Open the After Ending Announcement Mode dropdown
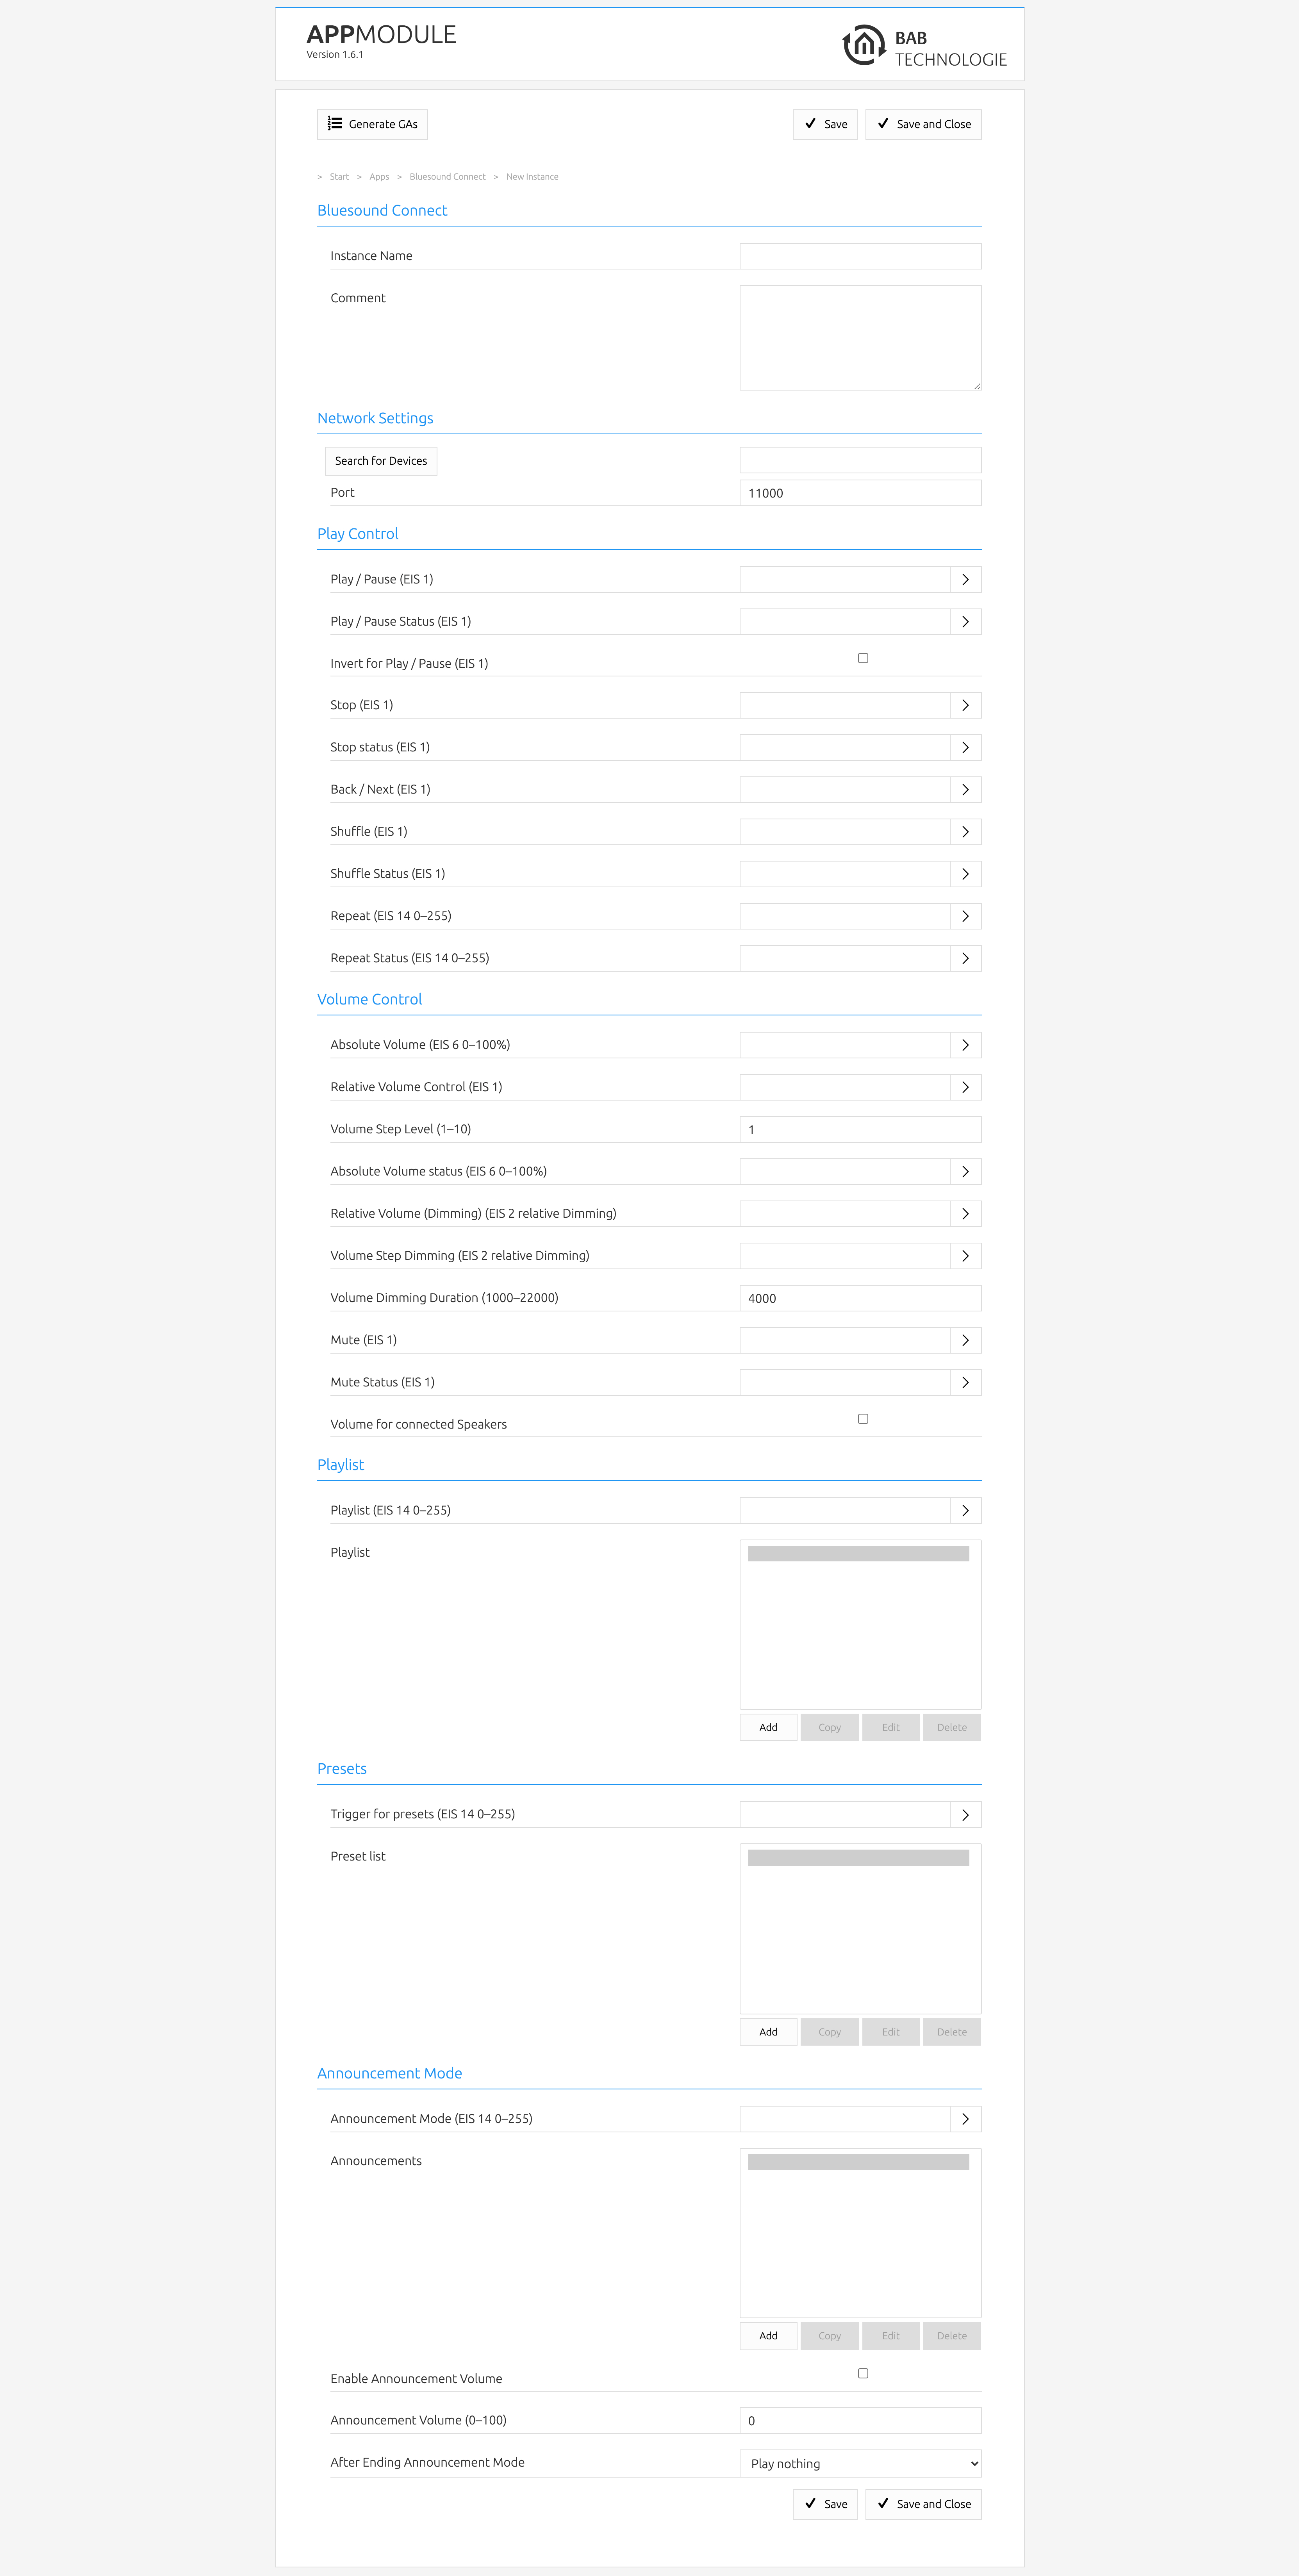 point(860,2463)
